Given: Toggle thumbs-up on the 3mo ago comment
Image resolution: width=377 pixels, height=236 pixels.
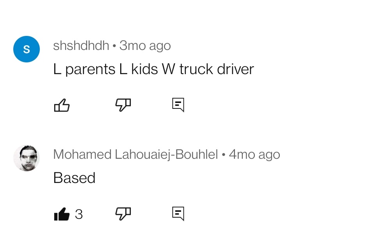Looking at the screenshot, I should [x=62, y=105].
